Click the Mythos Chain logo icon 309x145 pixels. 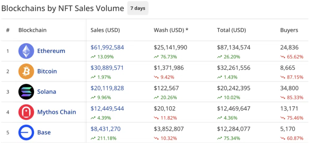26,112
